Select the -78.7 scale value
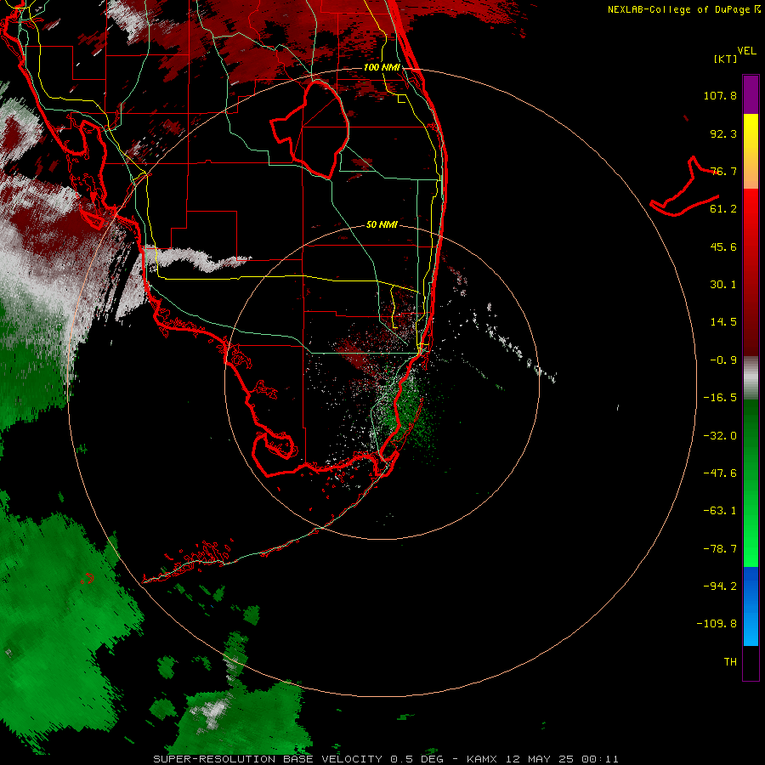Image resolution: width=765 pixels, height=765 pixels. (720, 549)
